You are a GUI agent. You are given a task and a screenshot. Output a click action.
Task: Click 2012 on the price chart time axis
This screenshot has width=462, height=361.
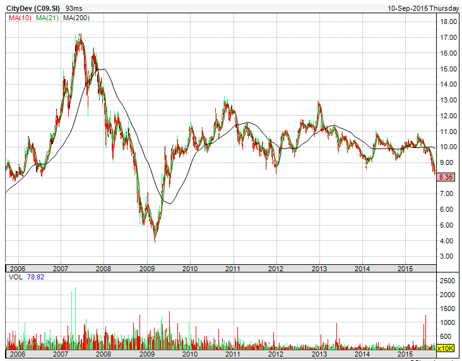275,268
